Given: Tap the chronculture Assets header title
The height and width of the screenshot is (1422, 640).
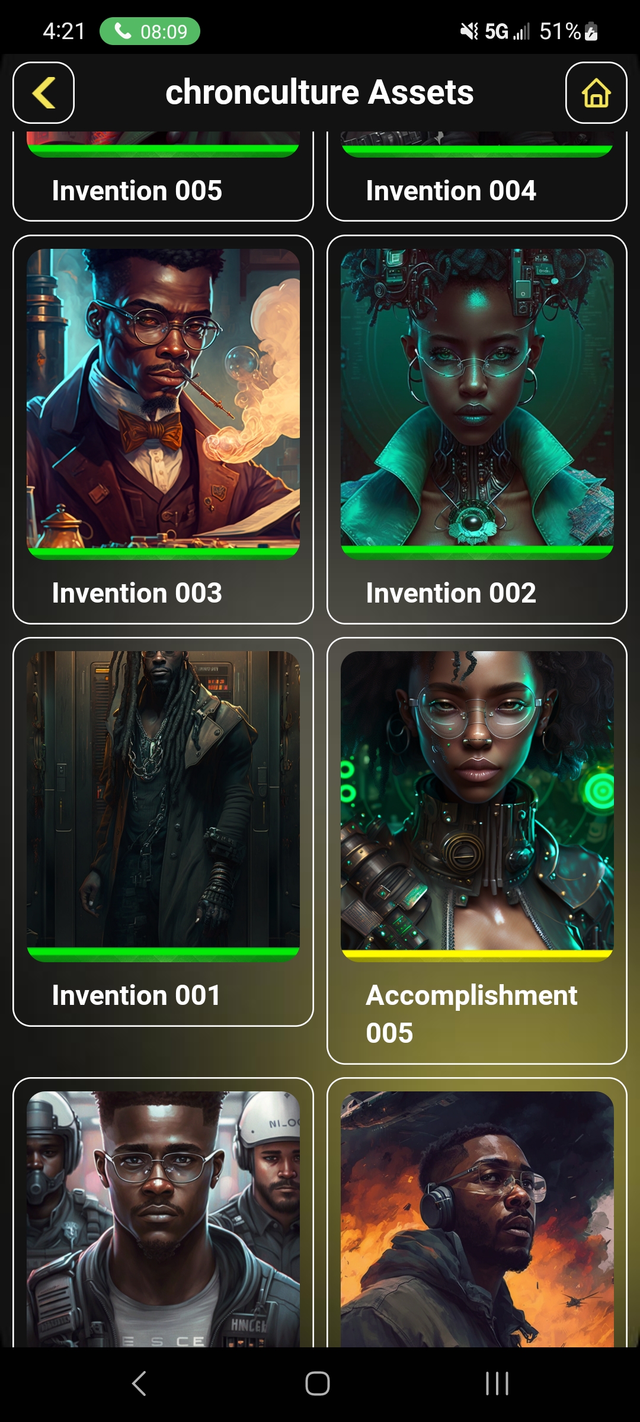Looking at the screenshot, I should tap(319, 92).
